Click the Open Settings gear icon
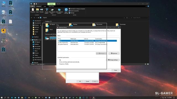The height and width of the screenshot is (99, 177). point(66,11)
